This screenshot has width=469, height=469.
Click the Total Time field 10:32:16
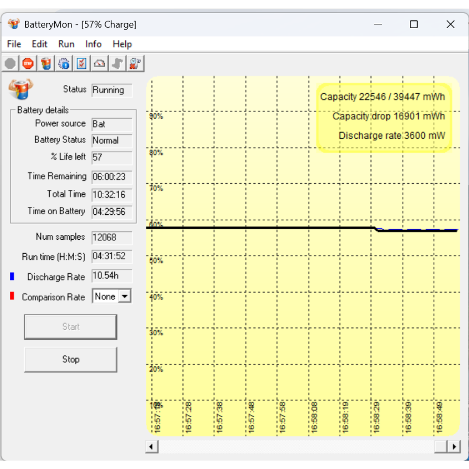coord(112,195)
